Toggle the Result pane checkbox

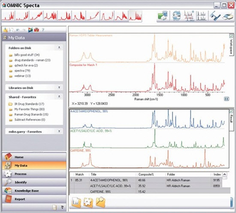point(231,112)
